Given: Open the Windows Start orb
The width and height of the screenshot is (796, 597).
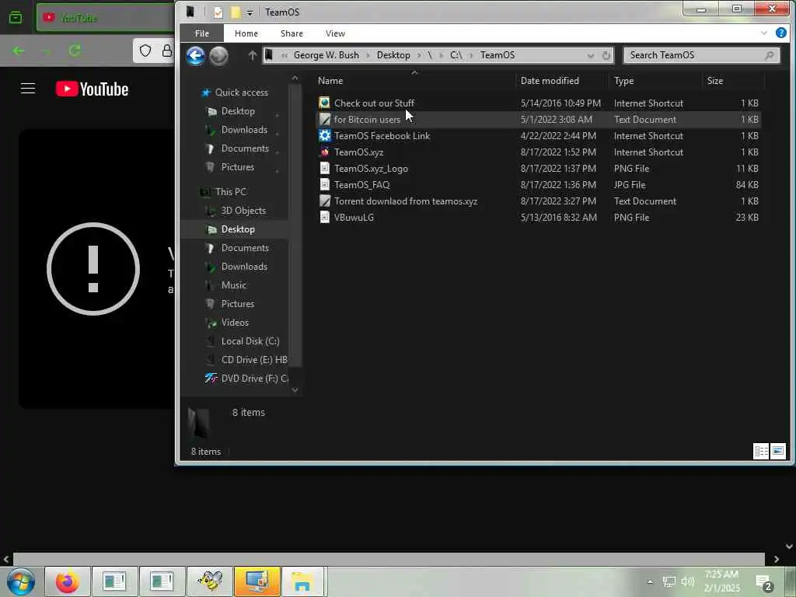Looking at the screenshot, I should (x=21, y=581).
